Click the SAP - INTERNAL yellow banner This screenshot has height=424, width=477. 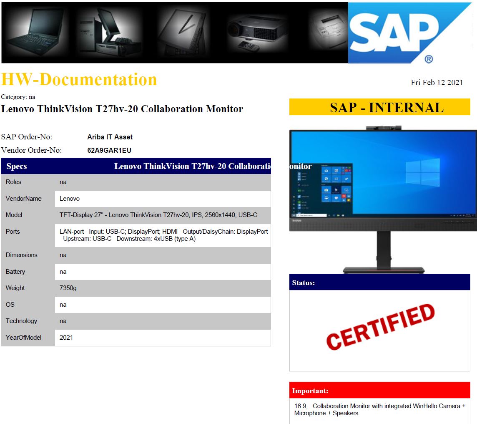380,107
